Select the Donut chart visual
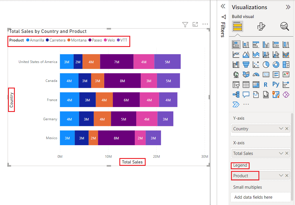 pyautogui.click(x=276, y=65)
